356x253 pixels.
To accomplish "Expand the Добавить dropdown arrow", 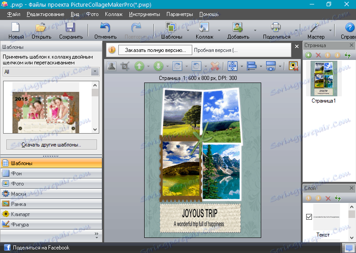I will tap(255, 30).
